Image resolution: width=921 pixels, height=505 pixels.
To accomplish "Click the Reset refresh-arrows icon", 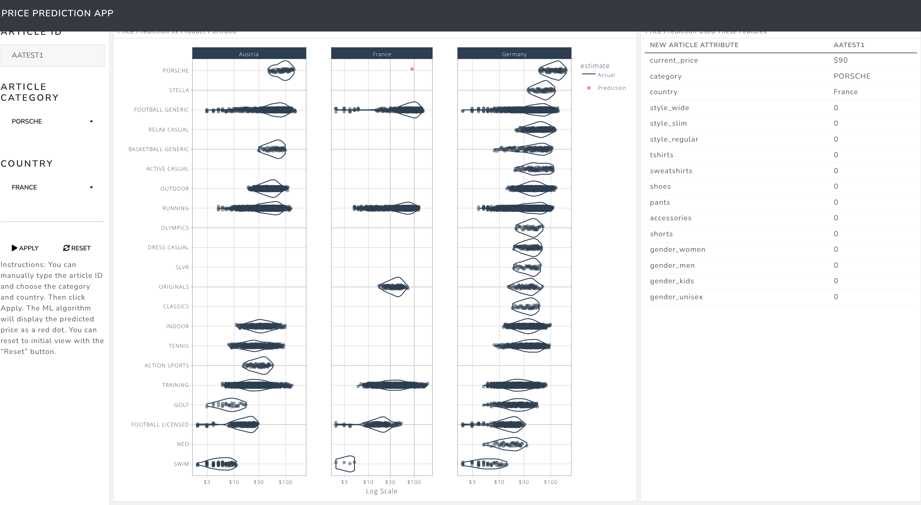I will click(66, 248).
